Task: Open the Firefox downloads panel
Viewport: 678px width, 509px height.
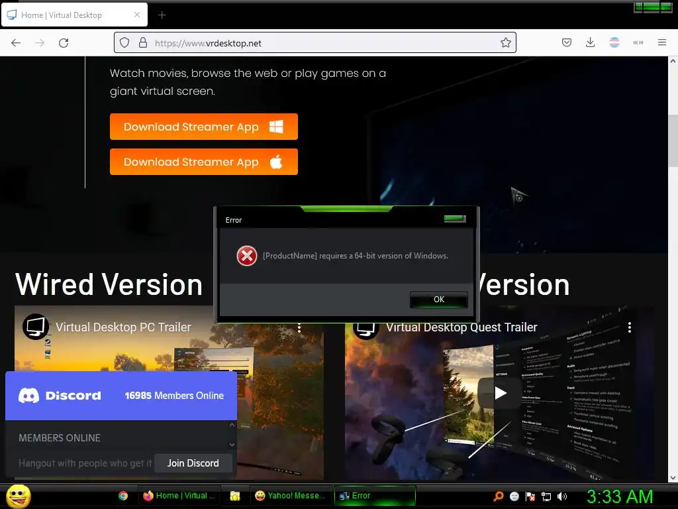Action: pyautogui.click(x=590, y=42)
